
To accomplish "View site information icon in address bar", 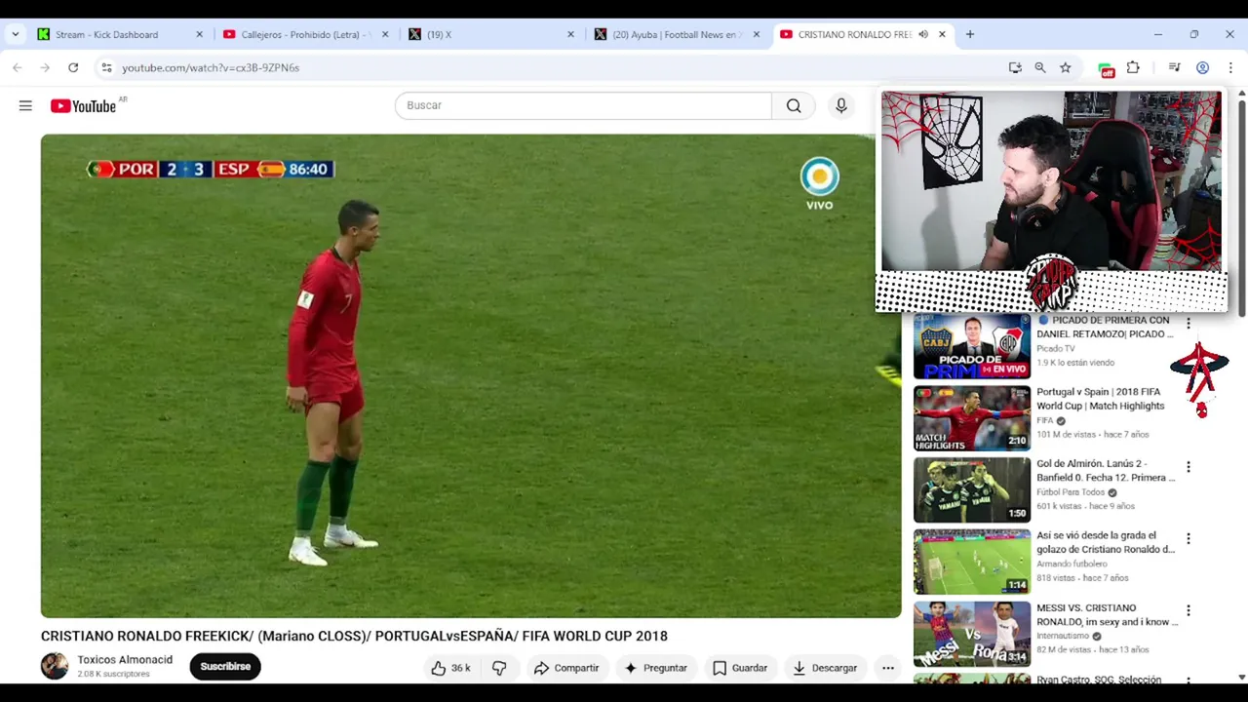I will pos(106,67).
